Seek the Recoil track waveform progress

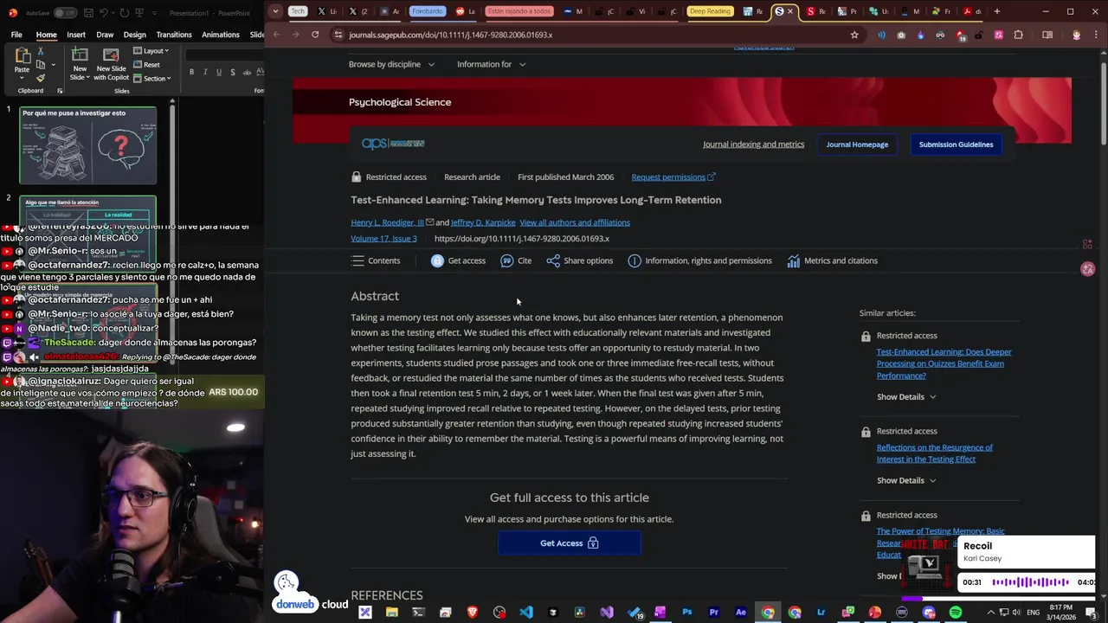1031,582
